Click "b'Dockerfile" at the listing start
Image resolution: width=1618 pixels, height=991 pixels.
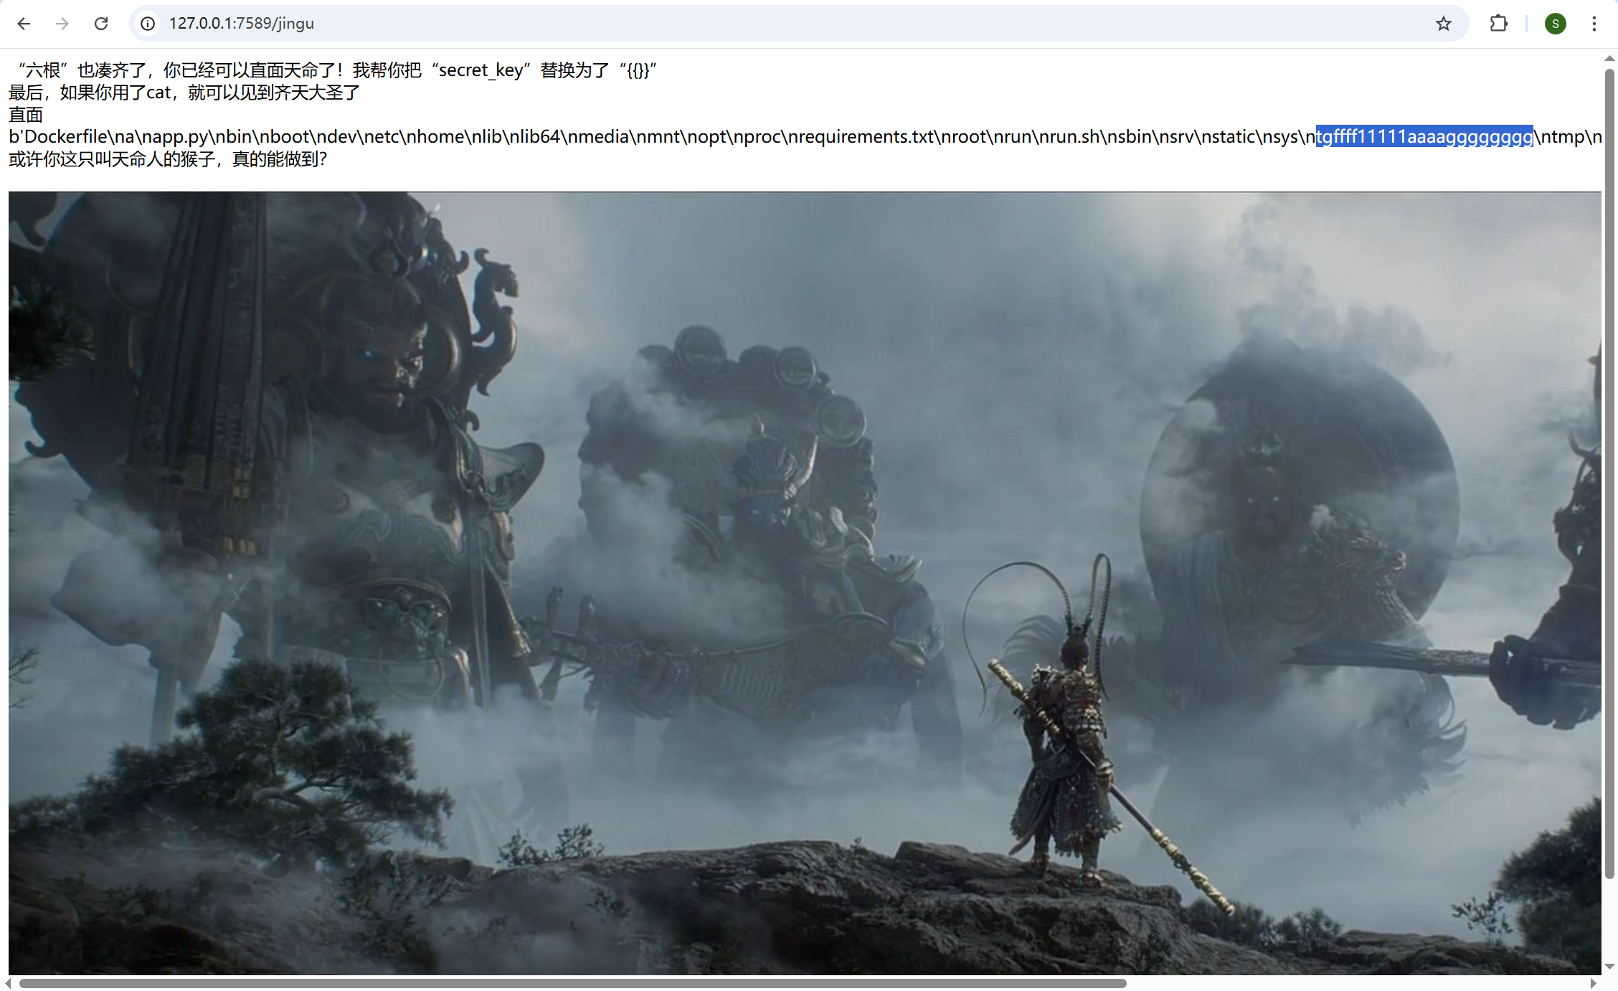(x=57, y=136)
